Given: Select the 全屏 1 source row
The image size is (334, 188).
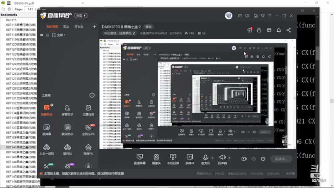Looking at the screenshot, I should tap(68, 35).
